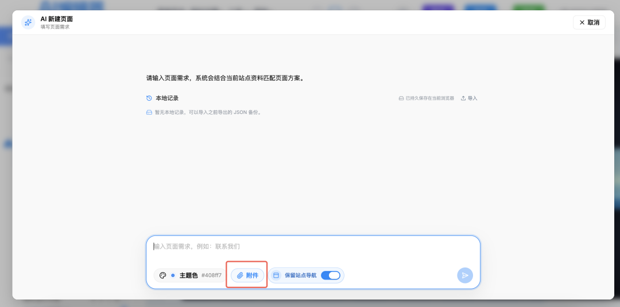The height and width of the screenshot is (307, 620).
Task: Click the send paper-plane button
Action: pos(465,275)
